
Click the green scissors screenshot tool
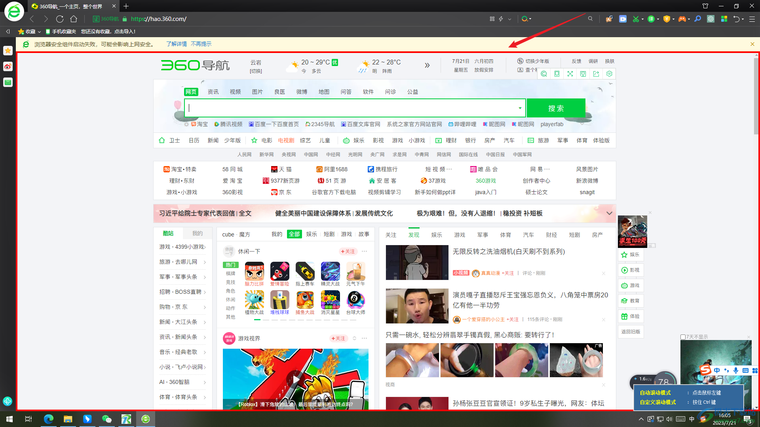click(x=636, y=19)
